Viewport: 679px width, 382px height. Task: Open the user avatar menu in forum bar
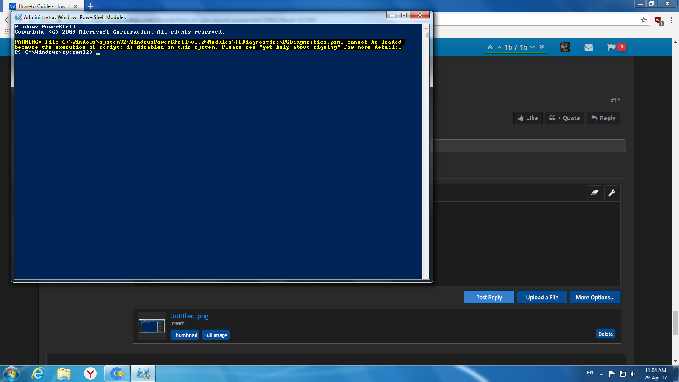click(x=565, y=47)
